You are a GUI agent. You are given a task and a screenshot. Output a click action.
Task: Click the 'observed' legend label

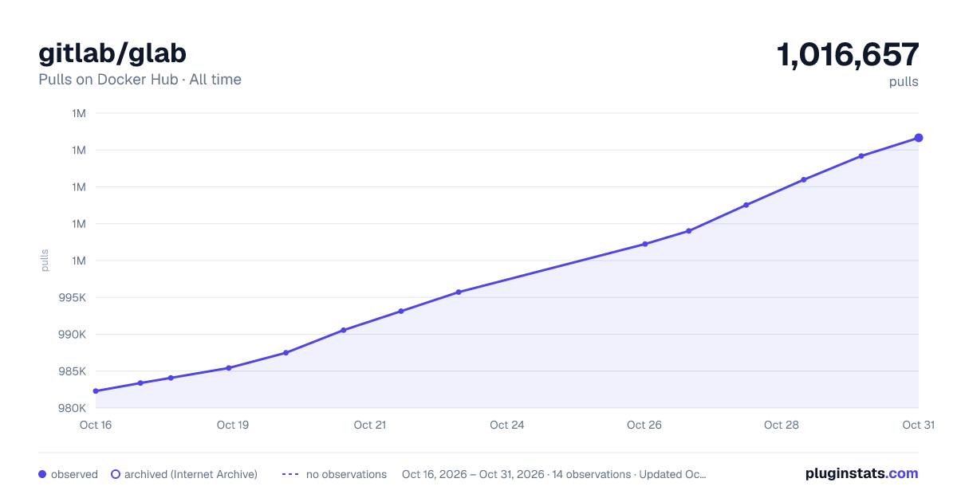(74, 474)
